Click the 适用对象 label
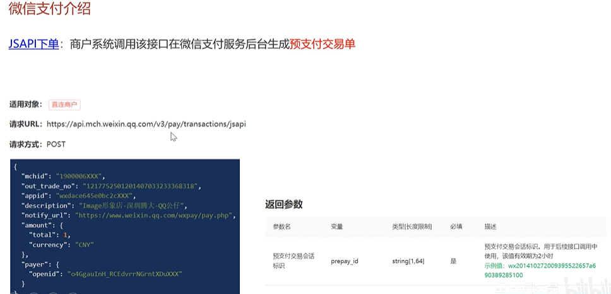 (x=26, y=105)
